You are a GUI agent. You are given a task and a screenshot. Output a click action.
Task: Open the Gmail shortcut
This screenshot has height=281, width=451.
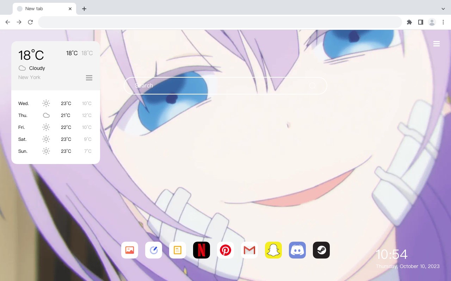point(249,250)
